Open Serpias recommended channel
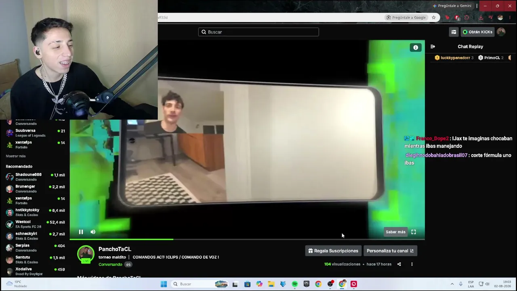Image resolution: width=517 pixels, height=291 pixels. click(35, 247)
